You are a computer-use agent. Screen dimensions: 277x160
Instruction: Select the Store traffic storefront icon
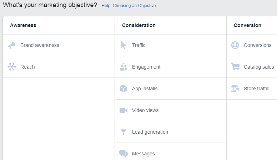pos(235,89)
